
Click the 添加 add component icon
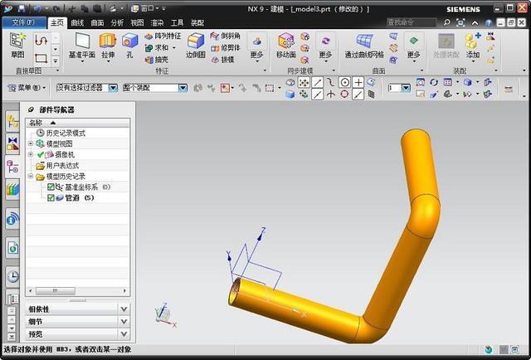tap(472, 44)
